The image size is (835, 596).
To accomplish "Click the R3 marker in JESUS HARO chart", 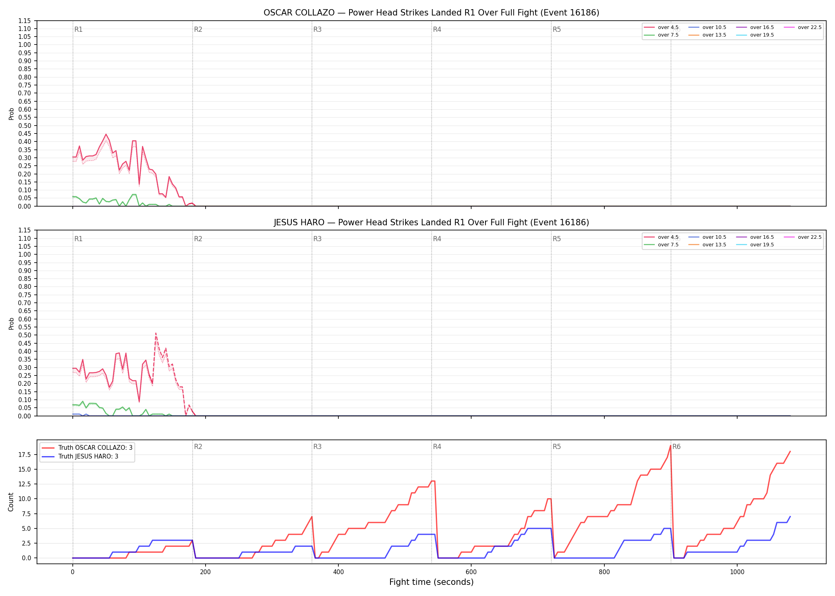I will tap(317, 239).
